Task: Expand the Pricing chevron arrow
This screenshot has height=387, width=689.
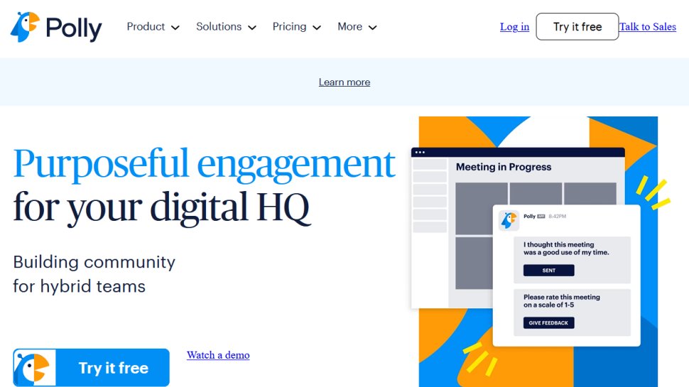Action: [317, 28]
